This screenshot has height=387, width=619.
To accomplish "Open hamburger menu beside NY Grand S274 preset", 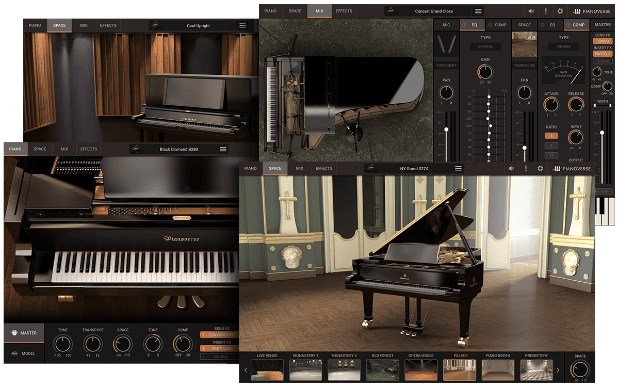I will pos(458,168).
